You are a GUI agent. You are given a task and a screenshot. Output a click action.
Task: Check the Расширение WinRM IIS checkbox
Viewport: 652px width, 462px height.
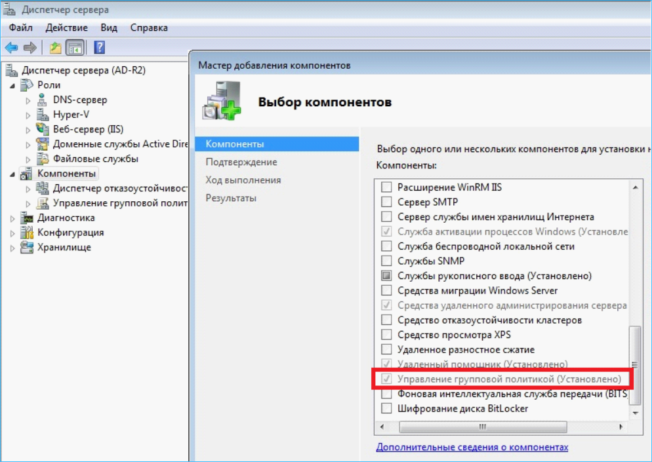point(386,187)
